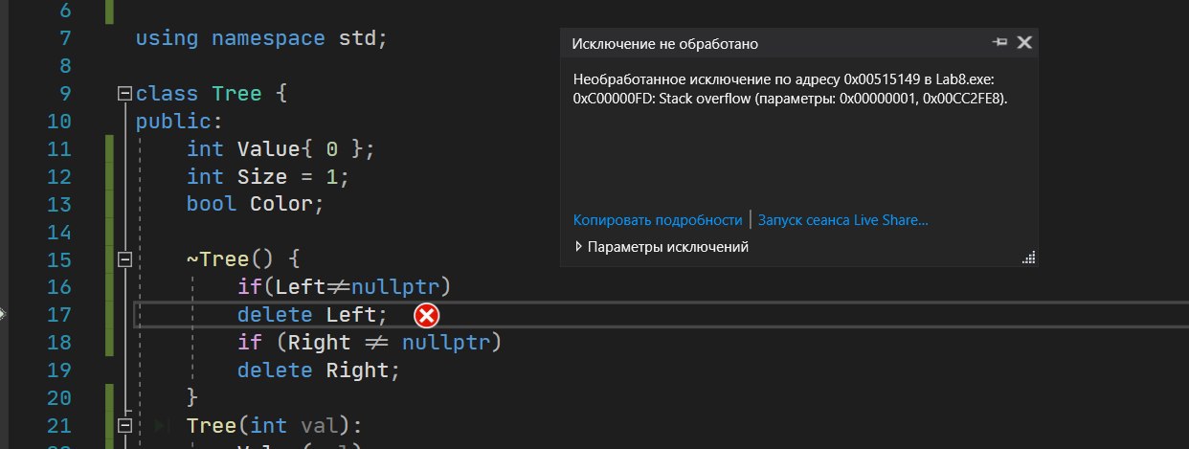Click 'delete Right;' statement
Image resolution: width=1189 pixels, height=449 pixels.
pyautogui.click(x=319, y=370)
